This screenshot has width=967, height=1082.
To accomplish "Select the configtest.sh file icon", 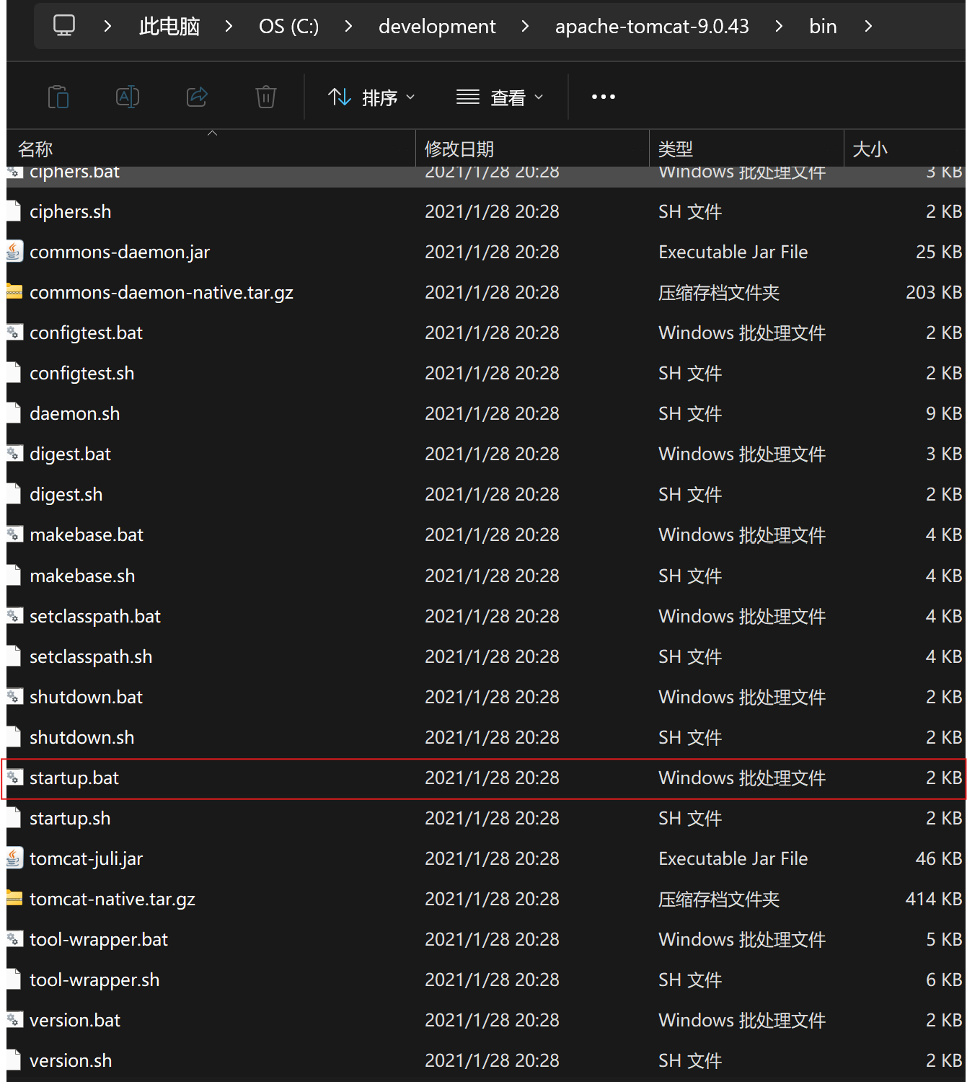I will (14, 372).
